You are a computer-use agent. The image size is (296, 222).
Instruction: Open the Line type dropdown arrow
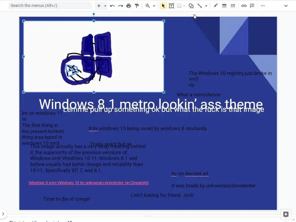(x=206, y=6)
